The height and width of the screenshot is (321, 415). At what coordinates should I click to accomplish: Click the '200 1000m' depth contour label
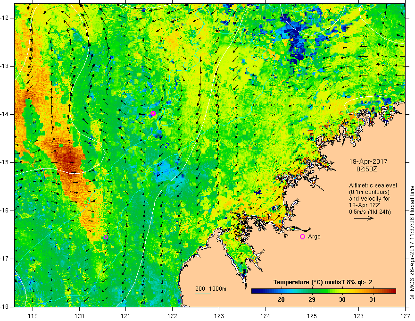click(211, 289)
